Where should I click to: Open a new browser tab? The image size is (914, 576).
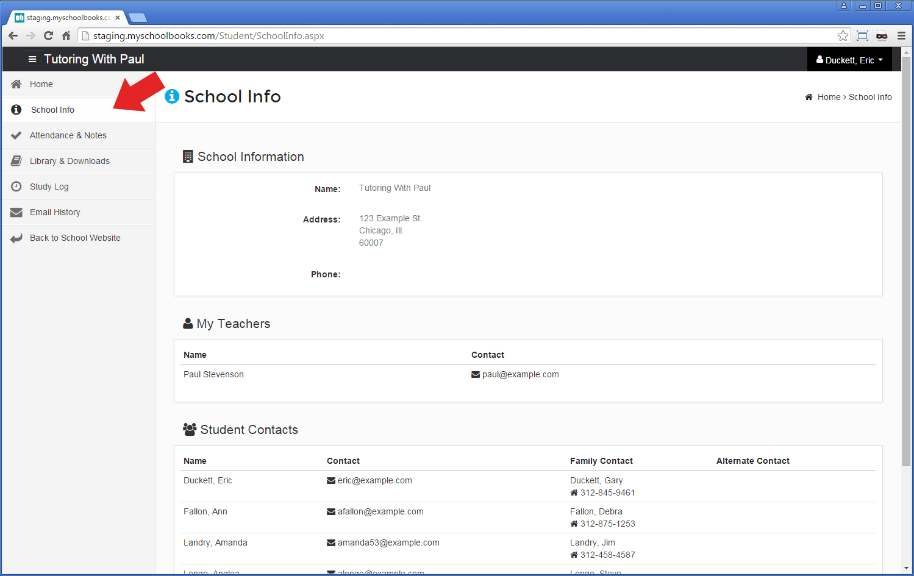click(138, 18)
